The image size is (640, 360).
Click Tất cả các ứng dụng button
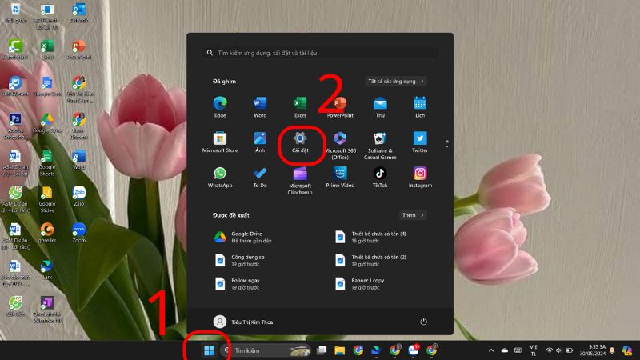pos(396,82)
